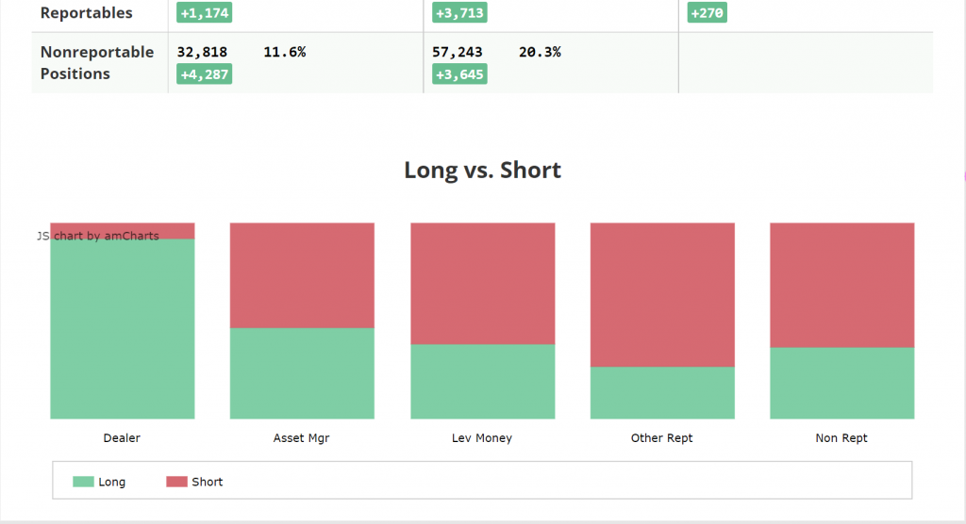Click the +3,645 change badge

pyautogui.click(x=459, y=74)
